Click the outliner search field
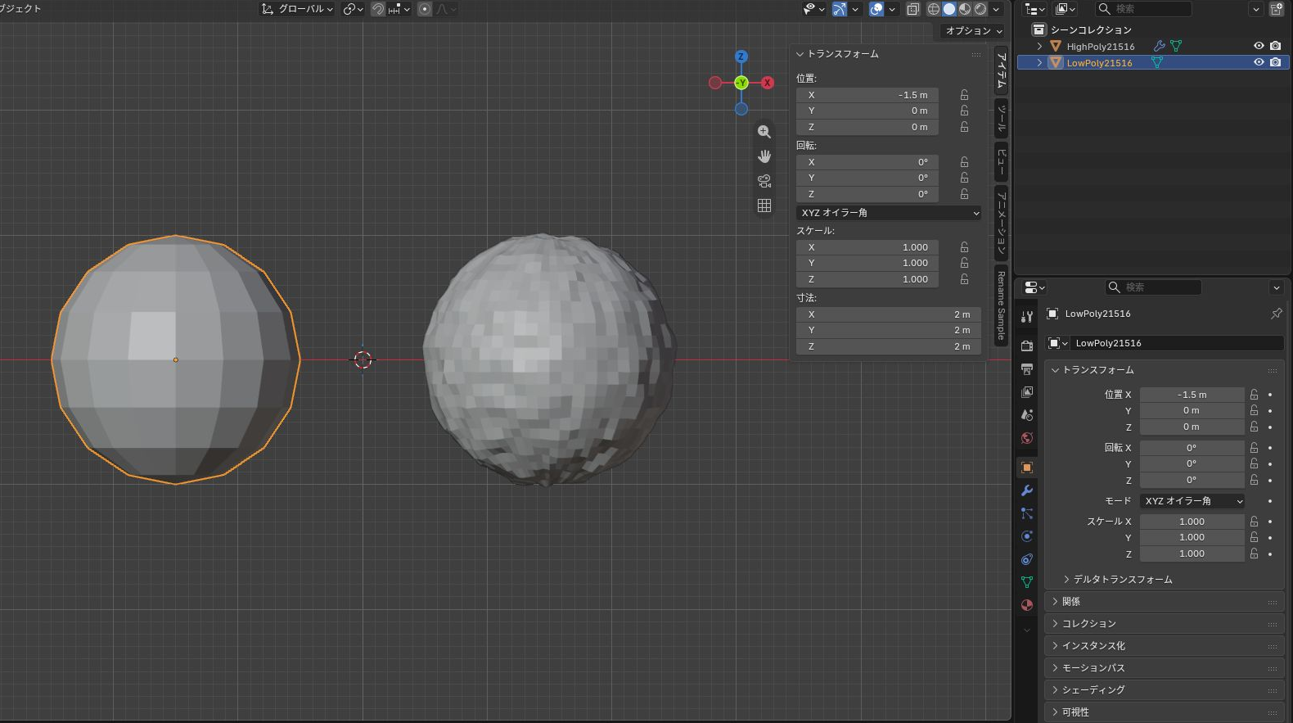Image resolution: width=1293 pixels, height=723 pixels. coord(1144,9)
